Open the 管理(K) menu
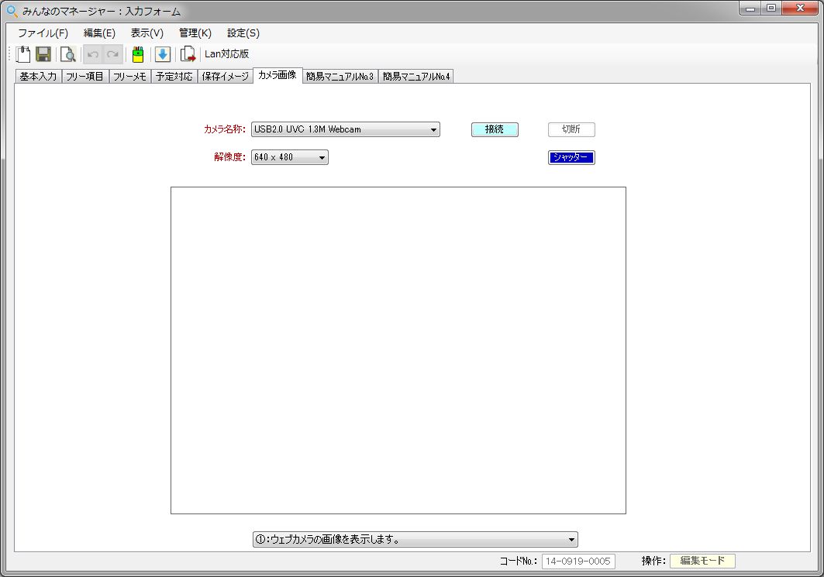824x577 pixels. pos(195,33)
